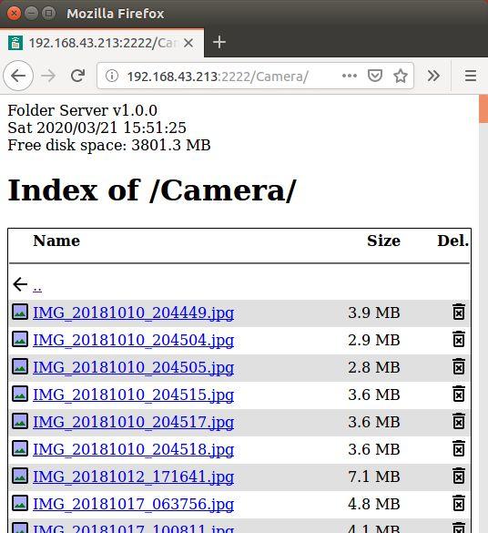Remove IMG_20181012_171641.jpg using its delete icon

(459, 476)
